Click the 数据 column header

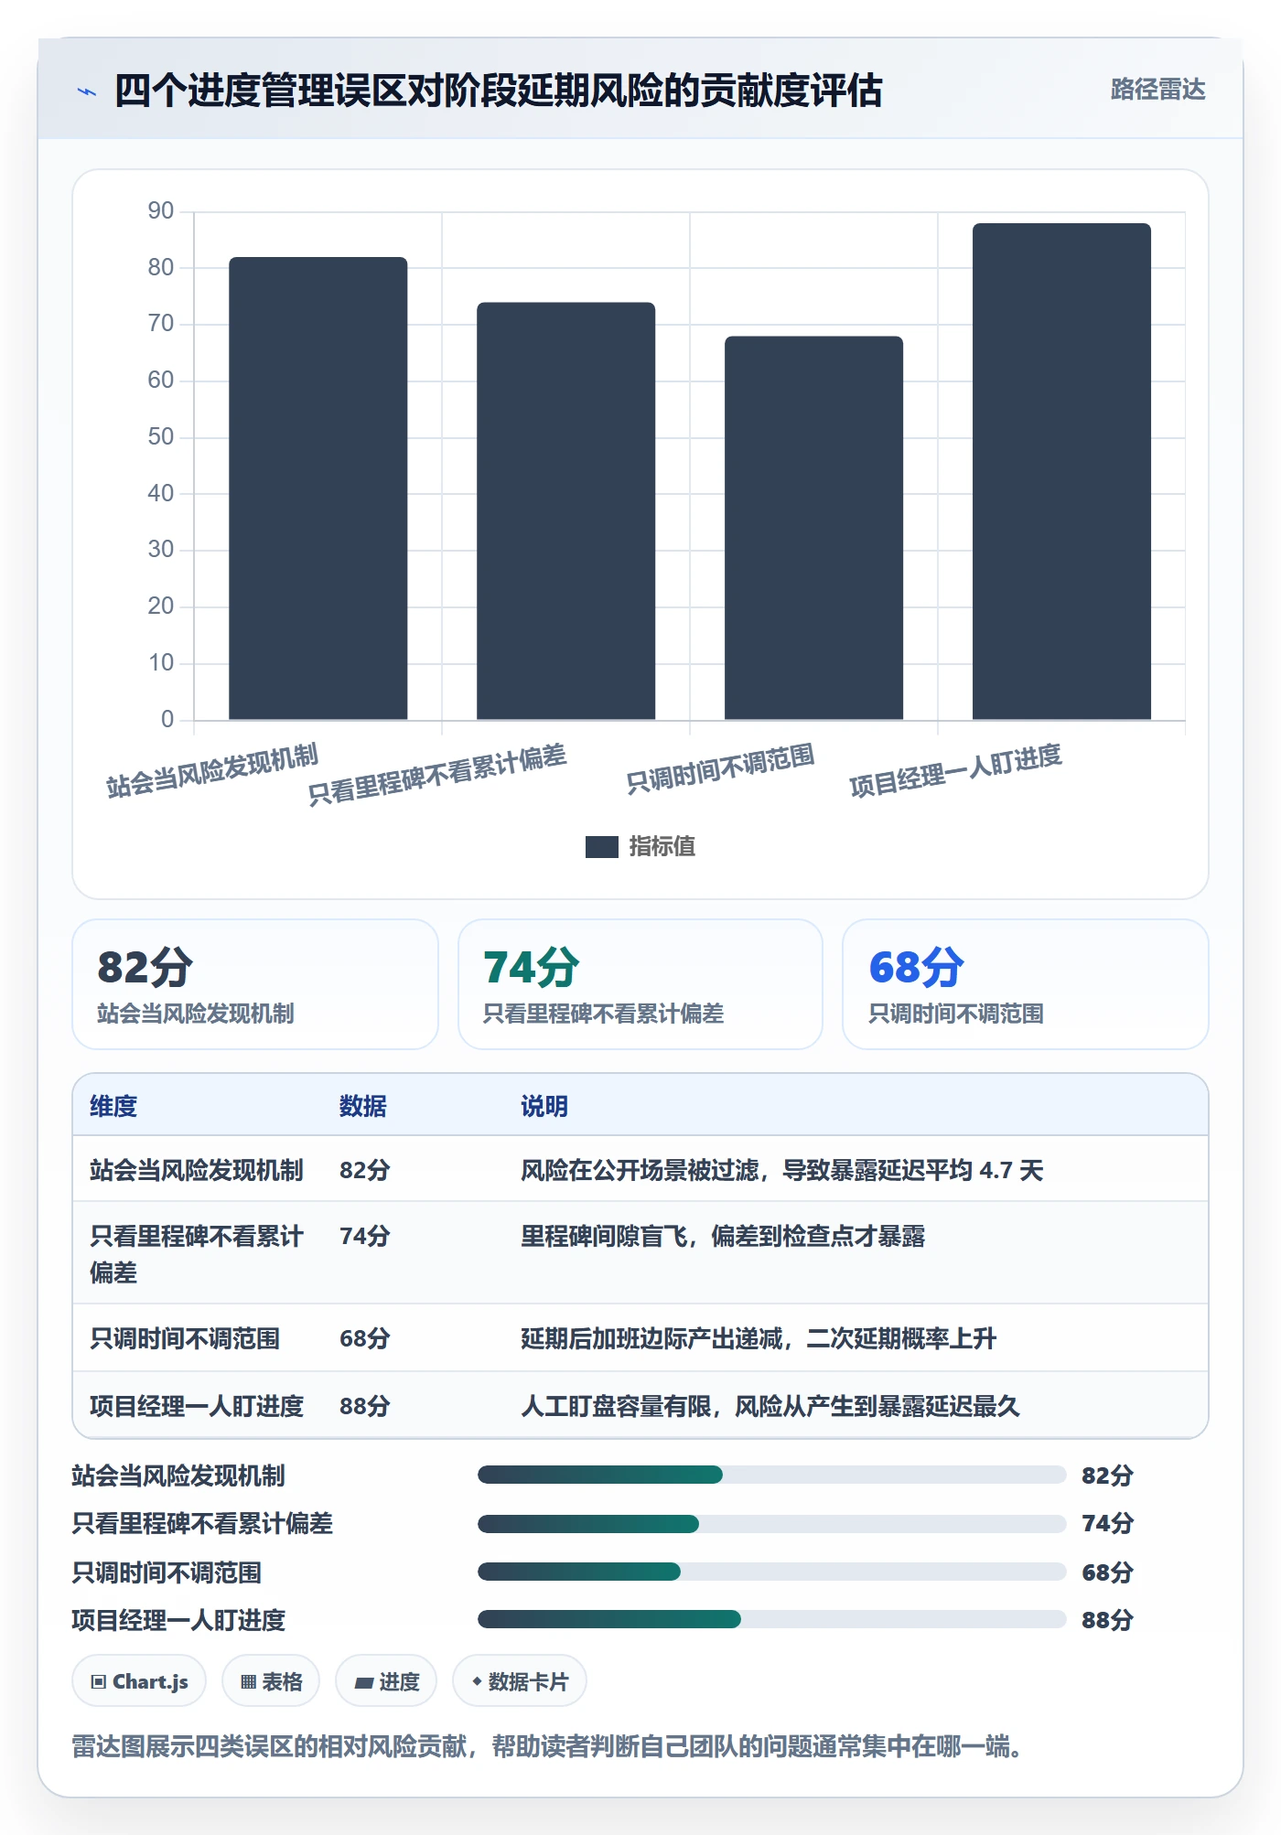(362, 1106)
